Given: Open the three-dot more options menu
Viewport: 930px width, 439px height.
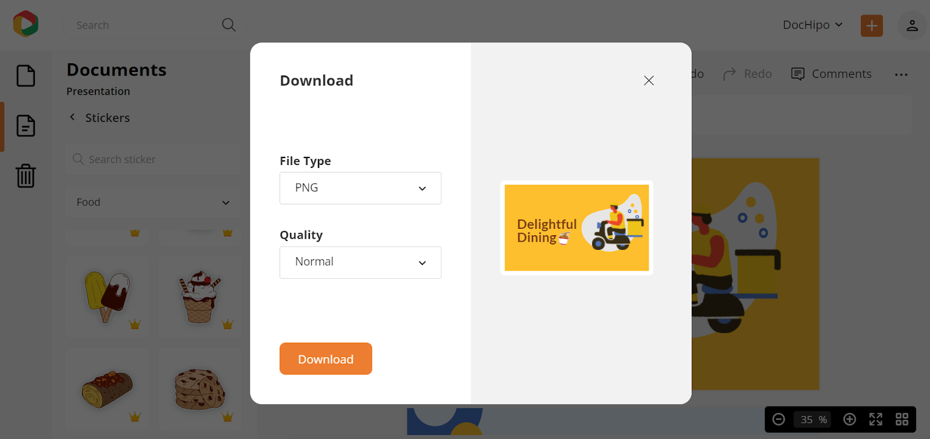Looking at the screenshot, I should click(901, 74).
